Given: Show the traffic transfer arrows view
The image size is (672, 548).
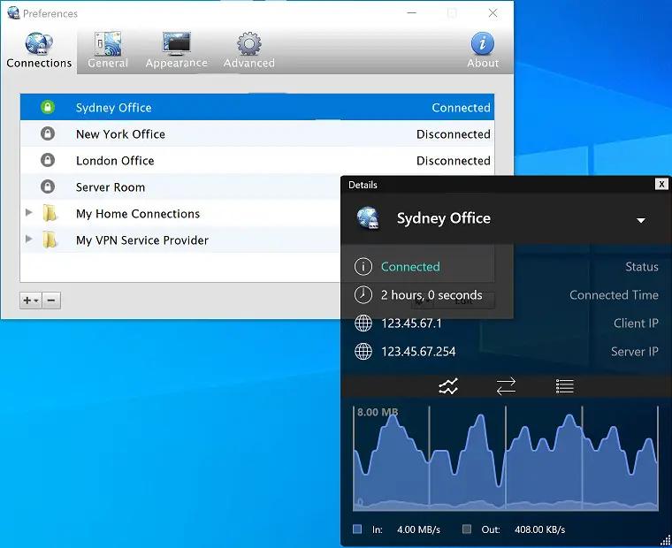Looking at the screenshot, I should pyautogui.click(x=506, y=386).
